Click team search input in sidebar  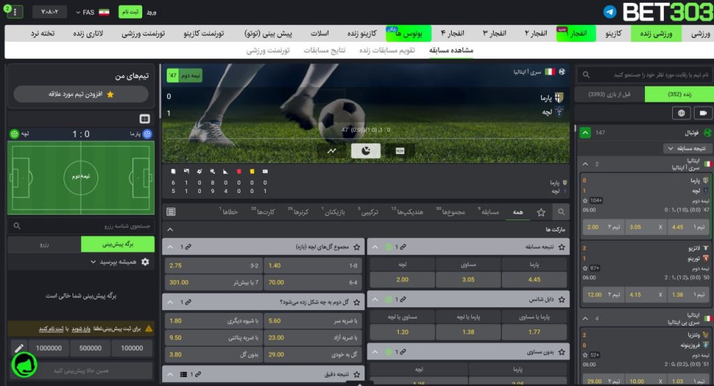644,75
